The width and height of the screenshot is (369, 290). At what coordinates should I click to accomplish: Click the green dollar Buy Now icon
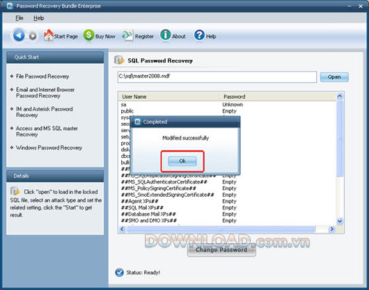coord(88,35)
